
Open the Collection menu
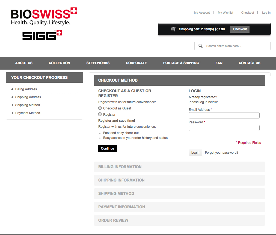coord(59,63)
